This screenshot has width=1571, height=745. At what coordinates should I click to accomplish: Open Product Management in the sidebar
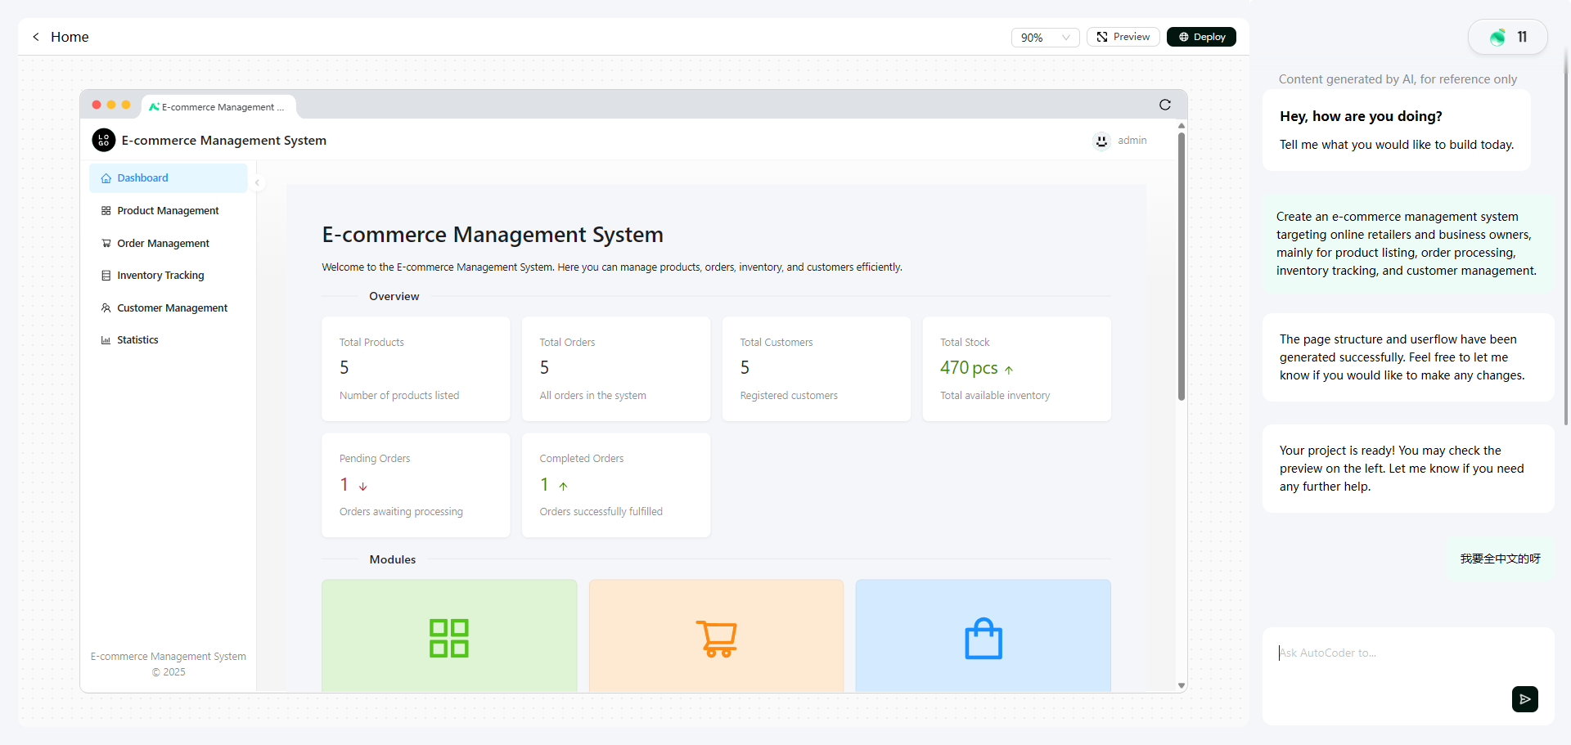169,211
